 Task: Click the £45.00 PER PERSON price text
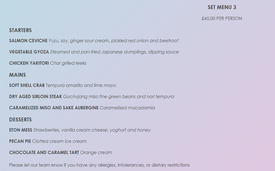coord(222,19)
